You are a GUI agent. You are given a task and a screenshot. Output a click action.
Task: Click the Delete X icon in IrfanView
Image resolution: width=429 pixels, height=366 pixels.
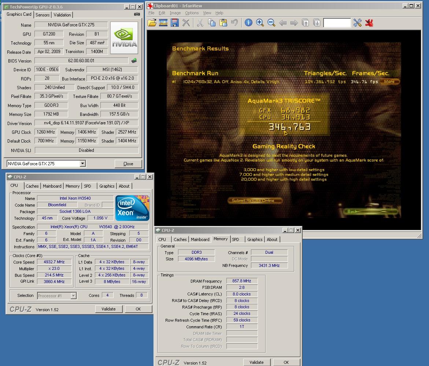pyautogui.click(x=186, y=23)
